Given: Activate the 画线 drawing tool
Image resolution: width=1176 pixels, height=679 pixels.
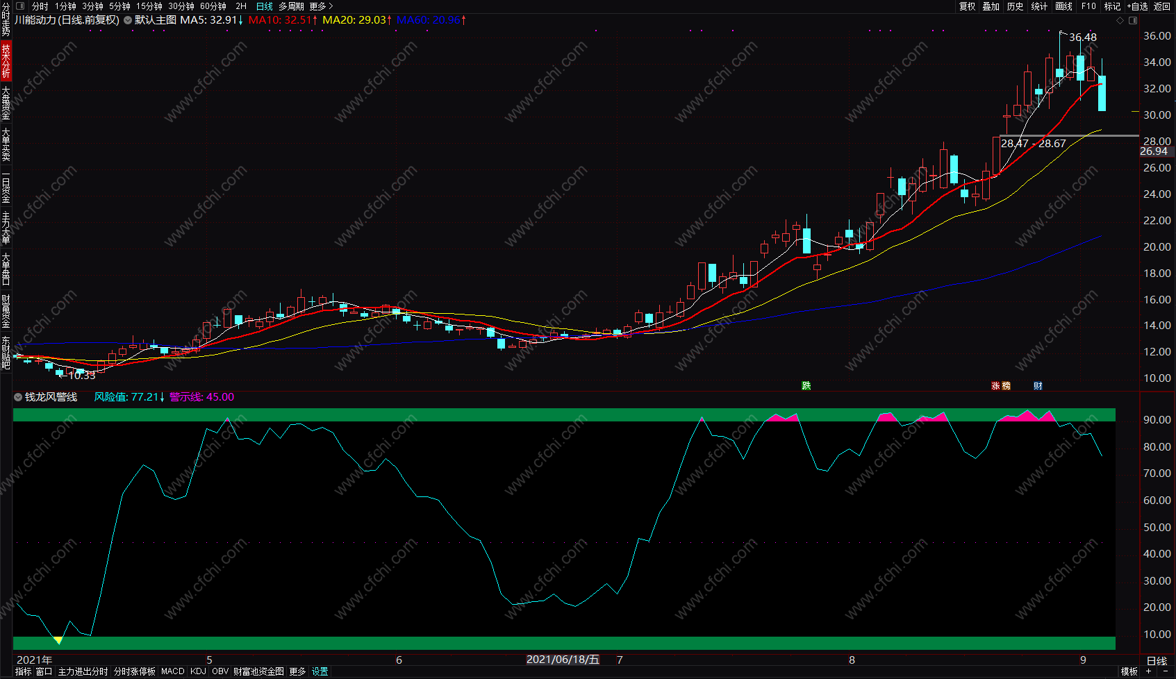Looking at the screenshot, I should point(1064,6).
